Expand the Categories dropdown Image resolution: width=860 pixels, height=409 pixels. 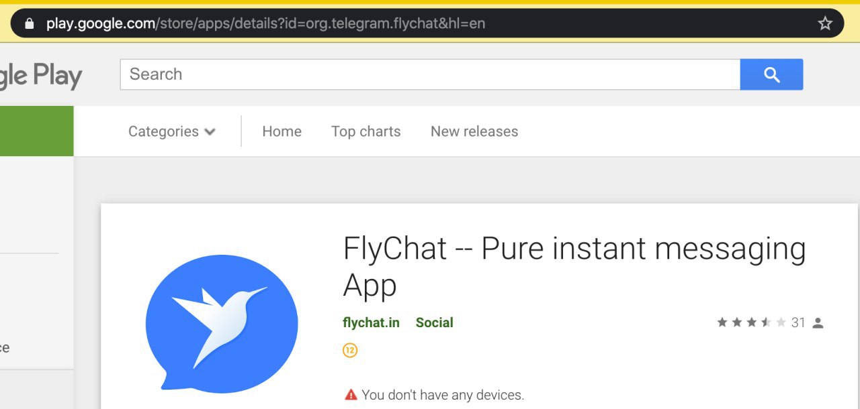point(172,131)
